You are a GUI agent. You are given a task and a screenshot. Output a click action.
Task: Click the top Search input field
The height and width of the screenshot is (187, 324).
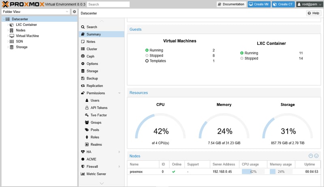tap(108, 4)
